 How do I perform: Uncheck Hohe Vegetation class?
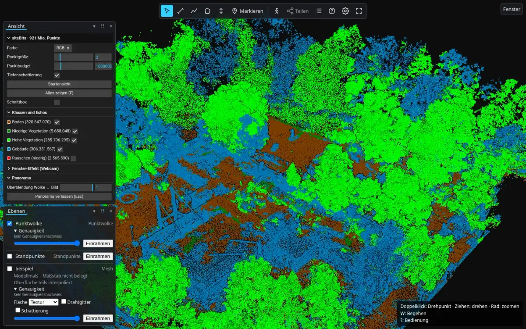[74, 140]
